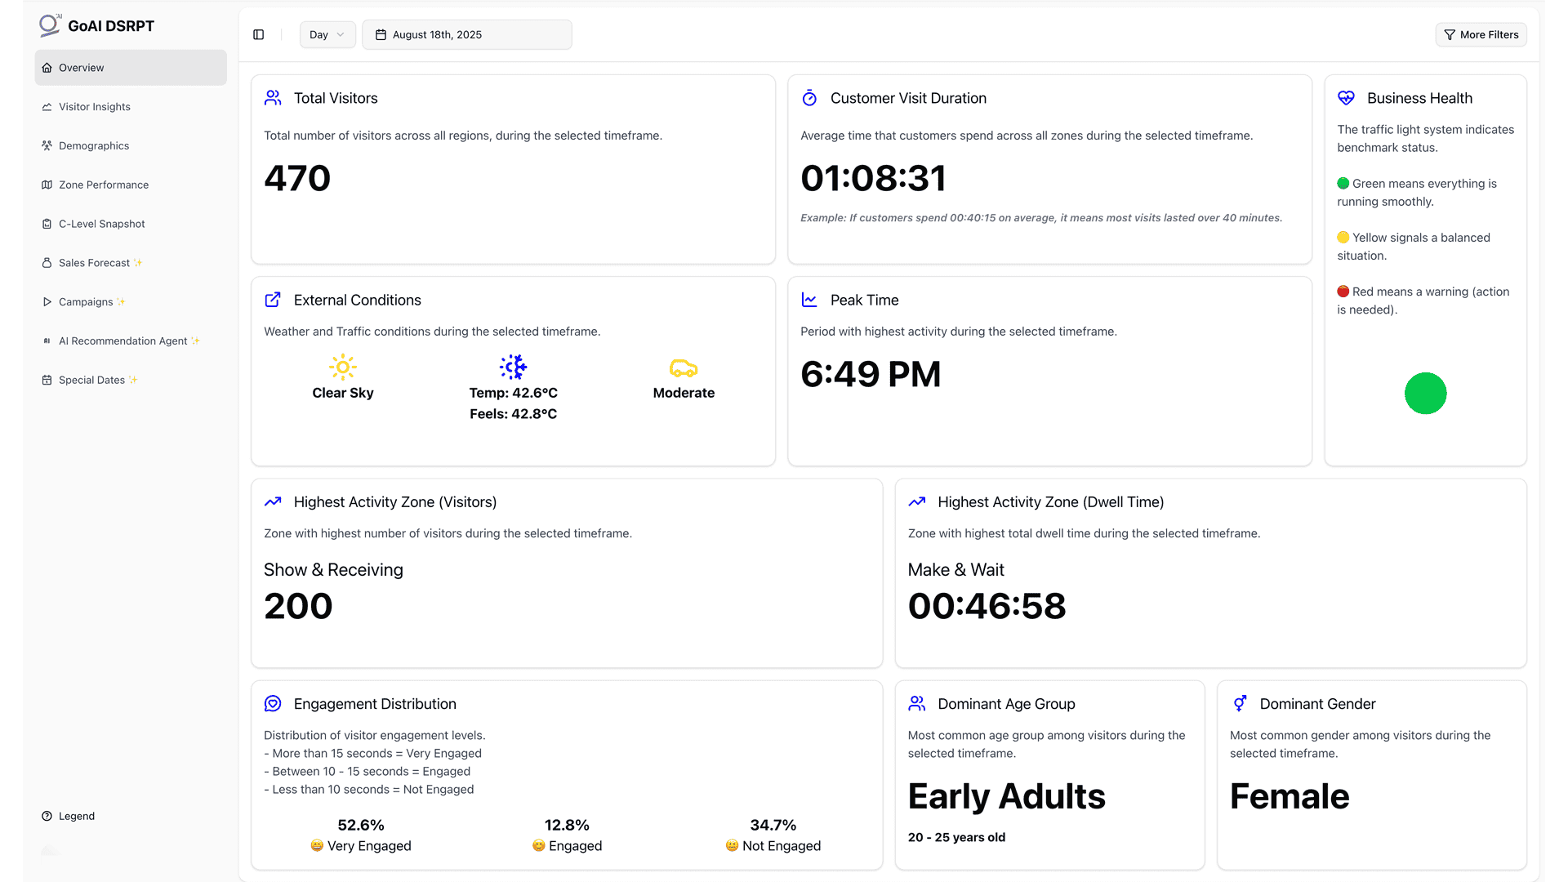Click the Clear Sky sun icon
Screen dimensions: 1568x882
pyautogui.click(x=343, y=367)
